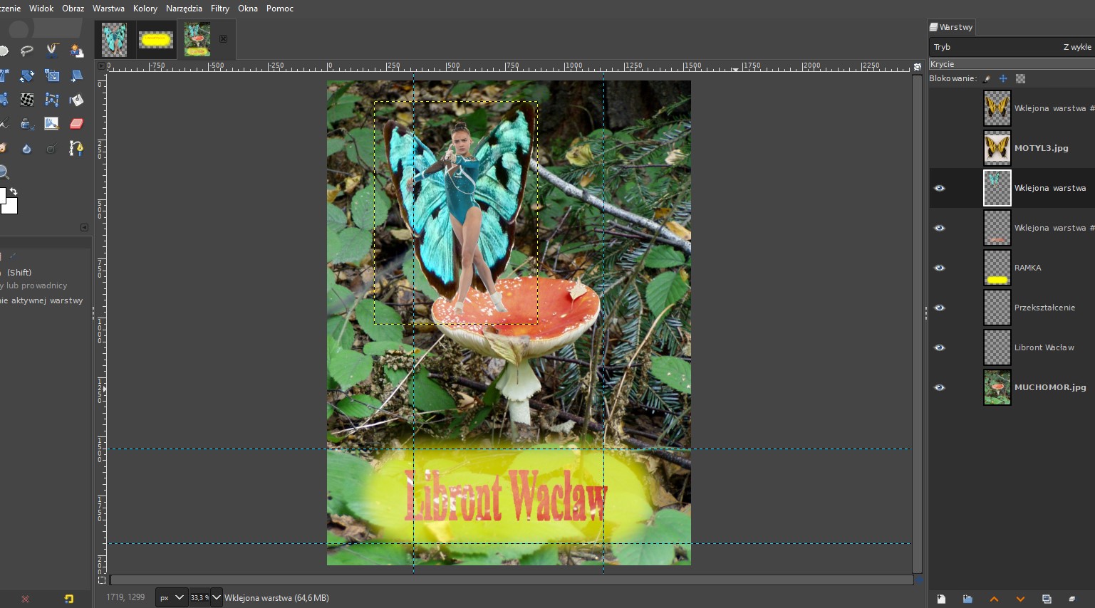Select the Eraser tool
The height and width of the screenshot is (608, 1095).
76,124
